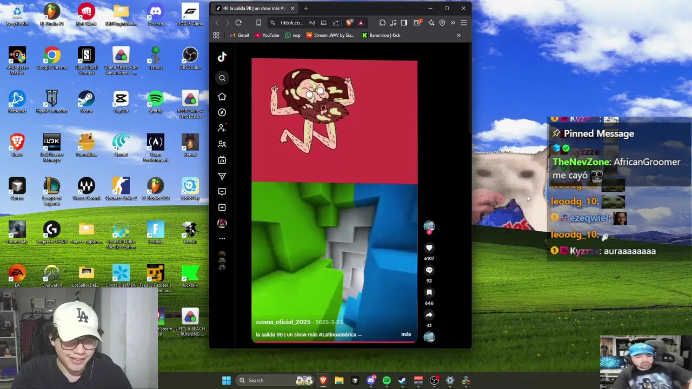Open Discord from the taskbar
The height and width of the screenshot is (389, 692).
(371, 380)
